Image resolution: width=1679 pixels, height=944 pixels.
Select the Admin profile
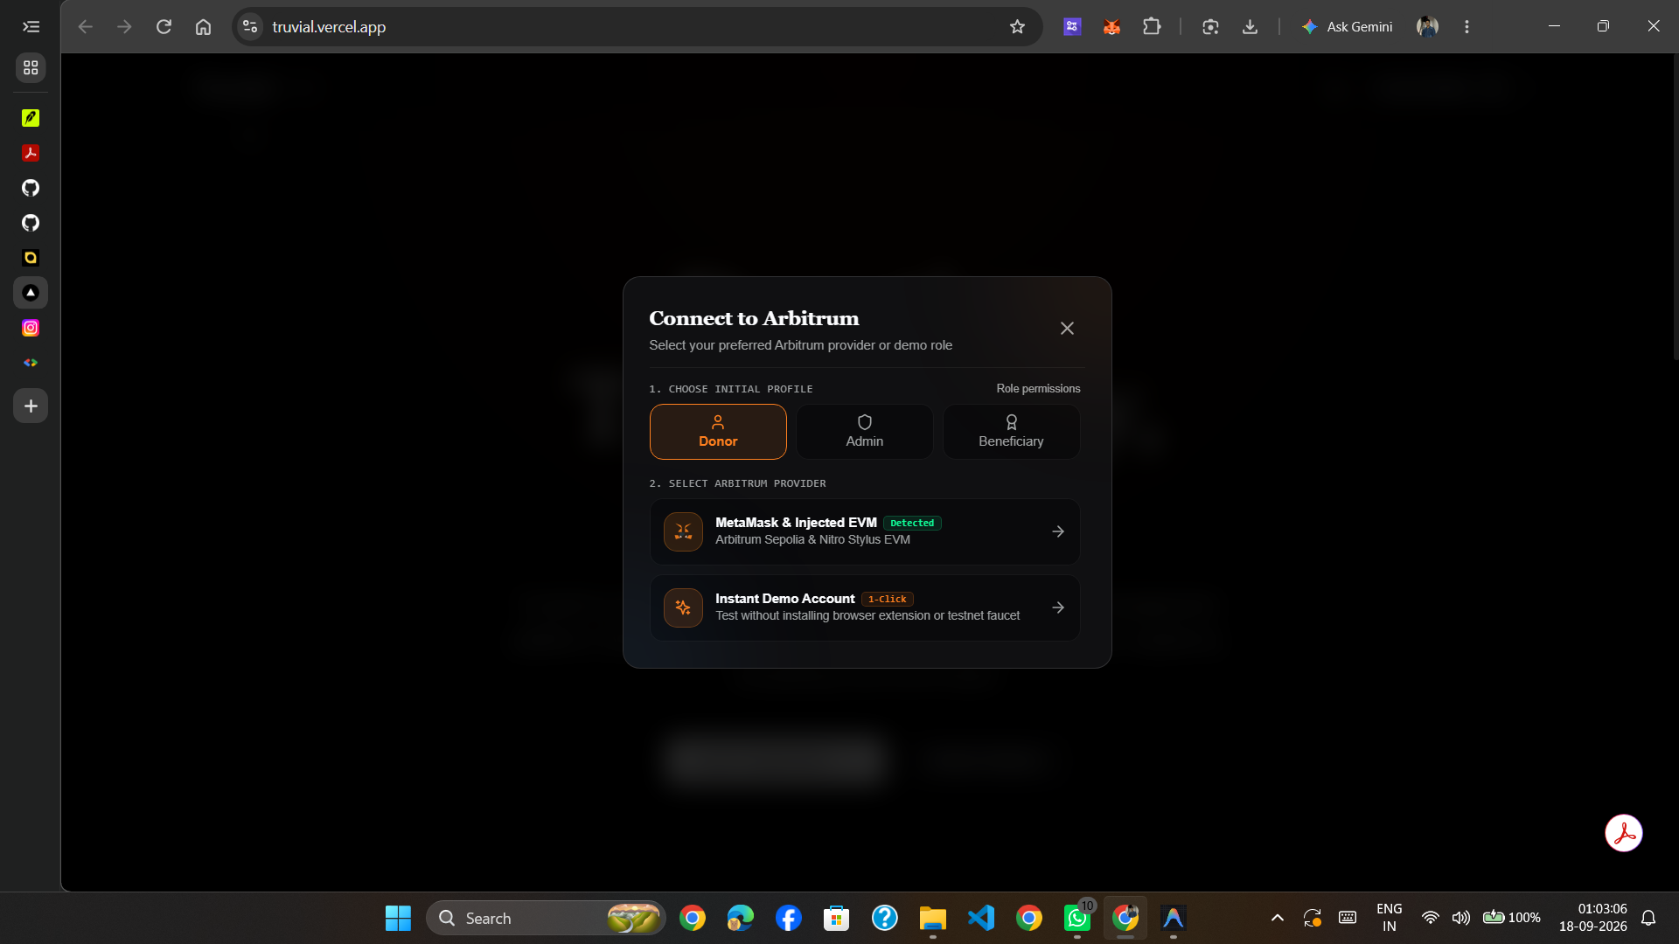coord(865,432)
